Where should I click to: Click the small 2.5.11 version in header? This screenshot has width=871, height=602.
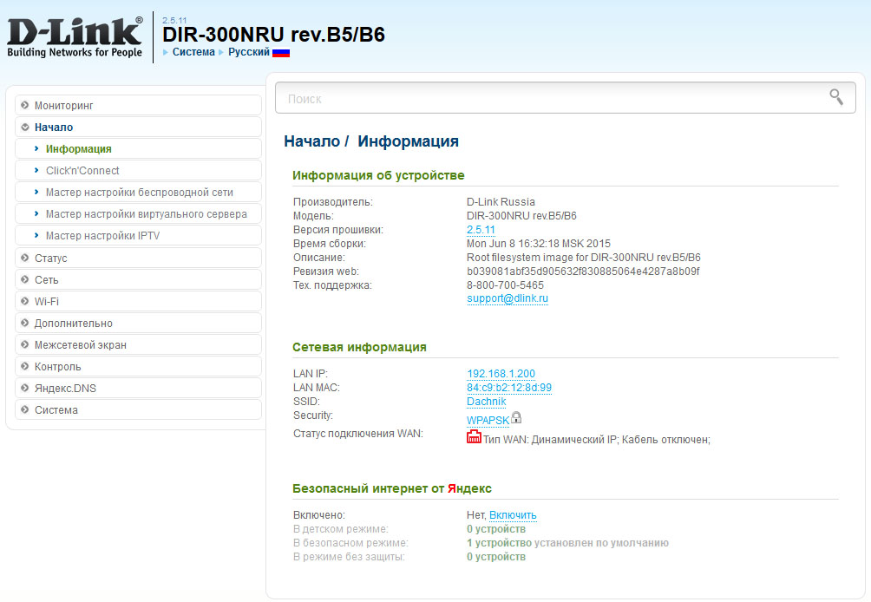coord(174,20)
